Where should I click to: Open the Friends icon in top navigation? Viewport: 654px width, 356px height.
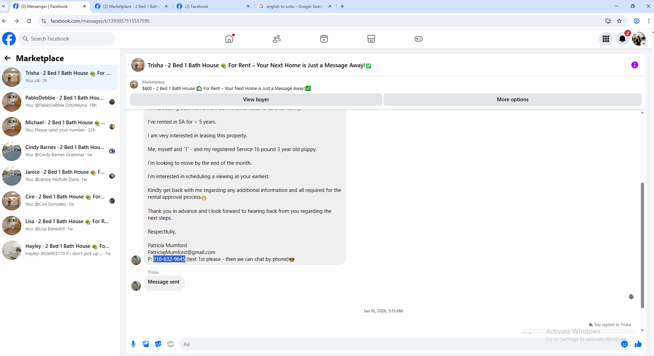[277, 39]
